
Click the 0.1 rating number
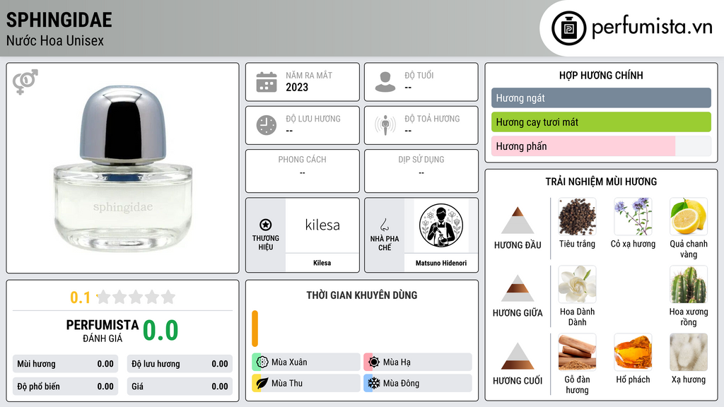[x=81, y=297]
